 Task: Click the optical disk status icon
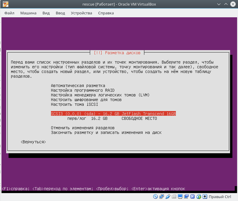point(155,197)
